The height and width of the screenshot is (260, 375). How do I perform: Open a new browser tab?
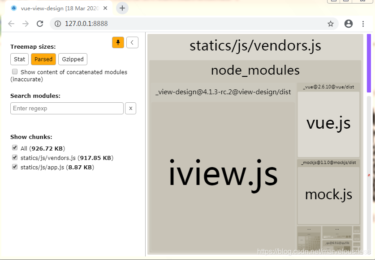point(122,8)
